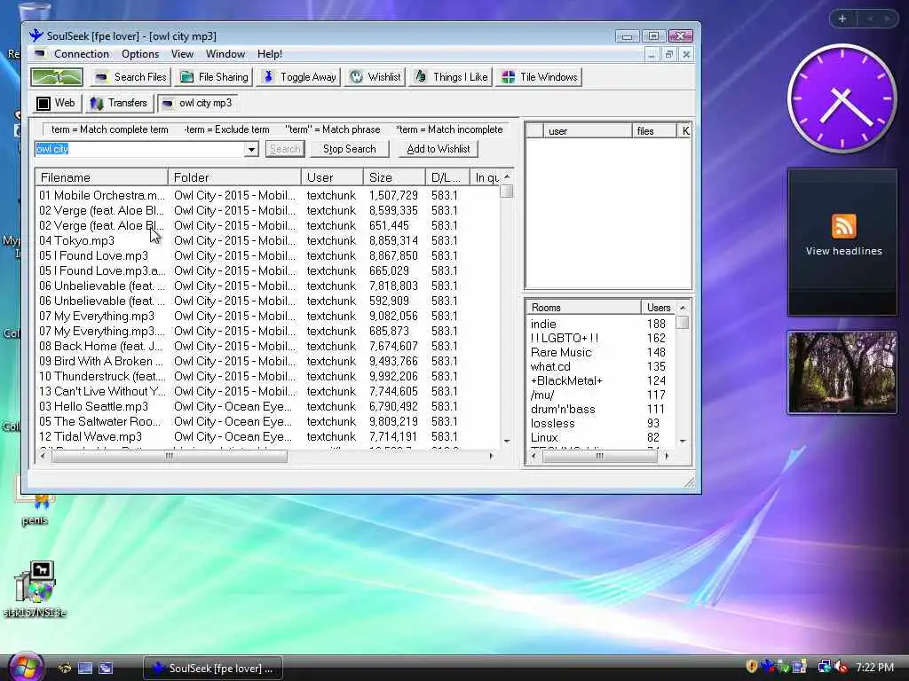Click the slideshow picture gadget
Image resolution: width=909 pixels, height=681 pixels.
(842, 372)
